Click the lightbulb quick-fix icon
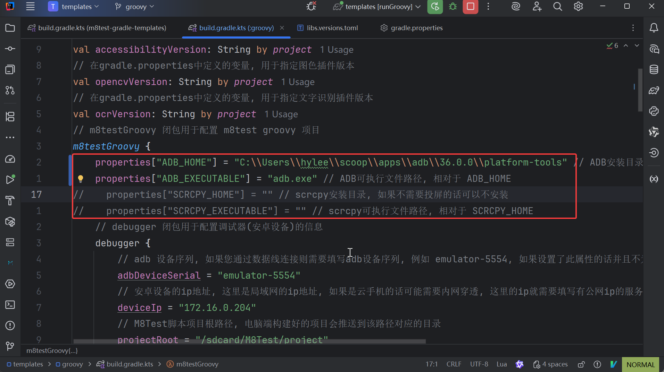Image resolution: width=664 pixels, height=372 pixels. [x=81, y=179]
